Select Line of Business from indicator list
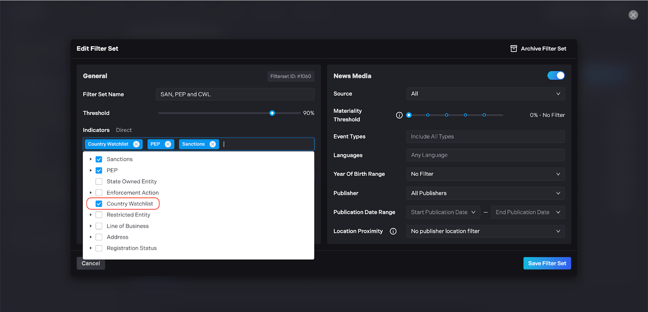648x312 pixels. (x=128, y=226)
